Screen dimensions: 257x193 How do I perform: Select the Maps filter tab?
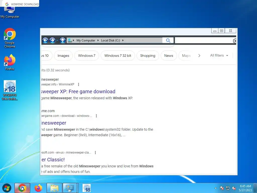point(186,56)
